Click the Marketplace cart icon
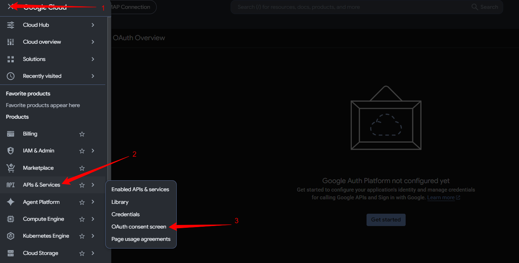 (11, 168)
